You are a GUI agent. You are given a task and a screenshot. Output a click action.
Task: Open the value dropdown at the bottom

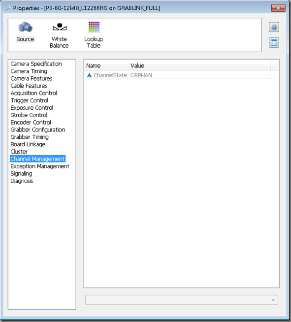click(181, 300)
